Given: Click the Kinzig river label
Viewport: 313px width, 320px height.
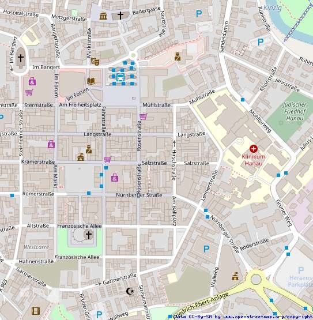Looking at the screenshot, I should click(x=273, y=8).
